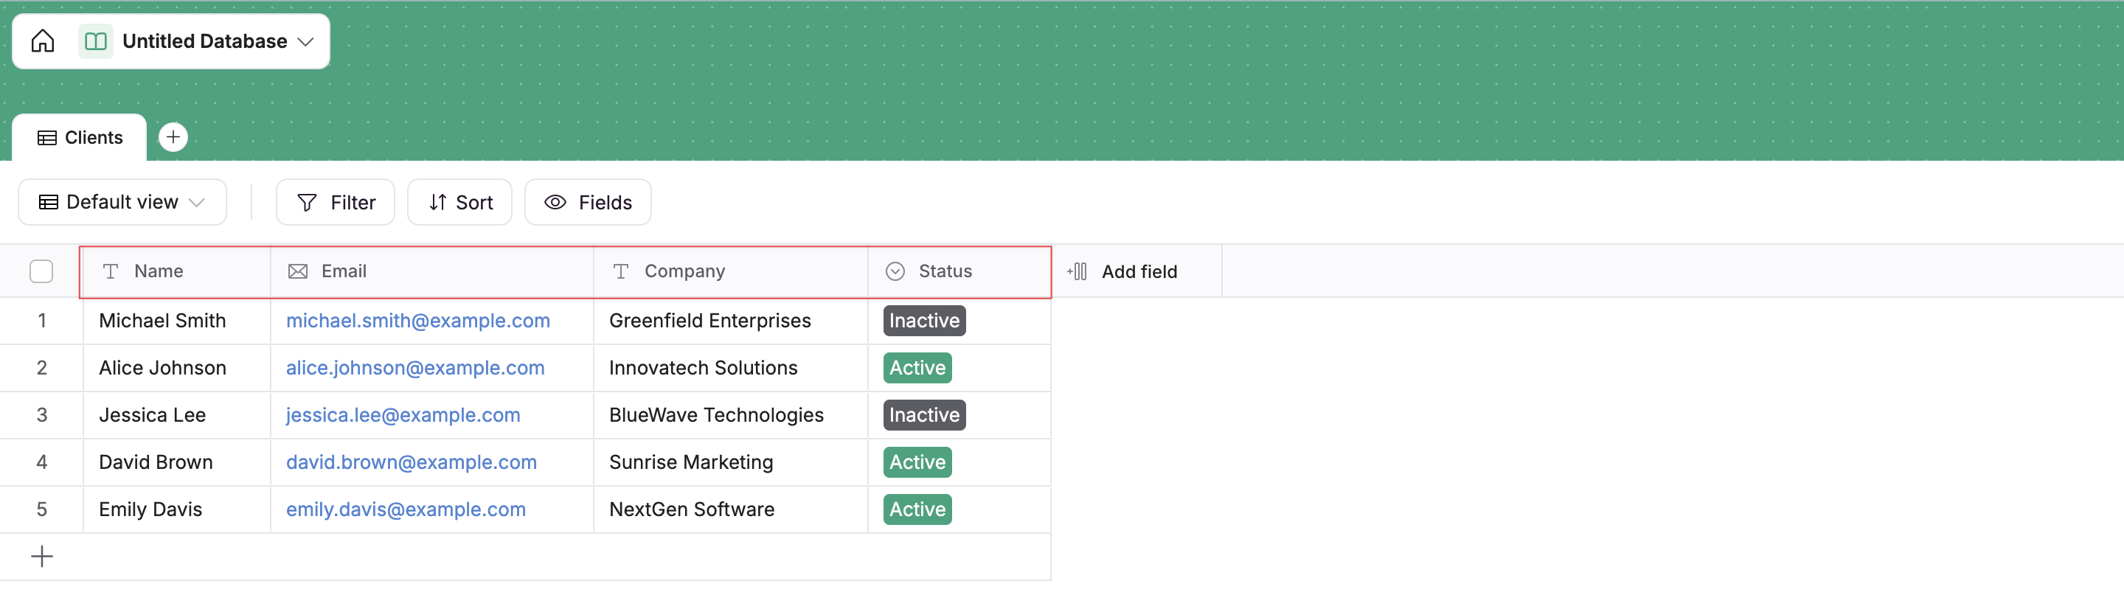Switch to the Clients table tab

(x=80, y=138)
